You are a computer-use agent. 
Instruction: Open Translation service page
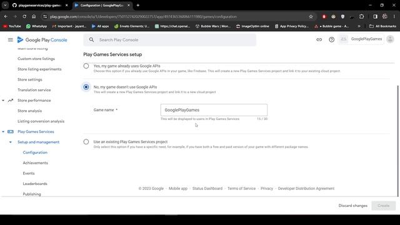tap(34, 90)
